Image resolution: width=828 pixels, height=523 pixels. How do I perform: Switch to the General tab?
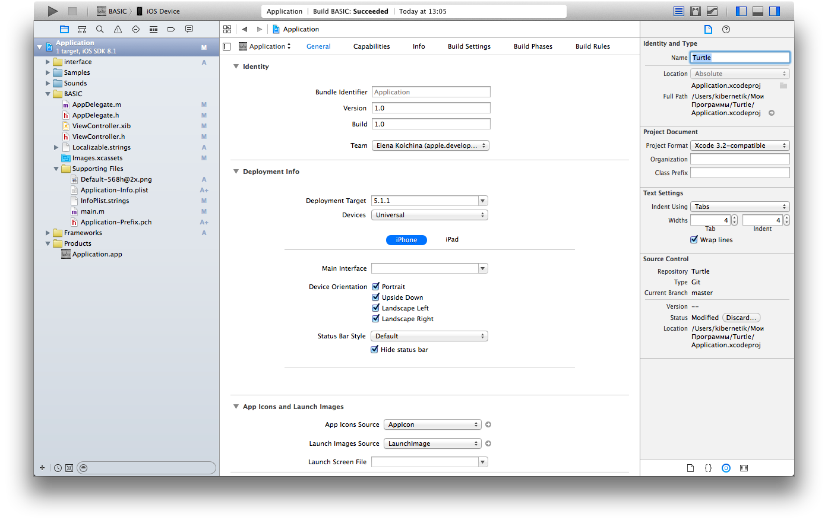click(x=318, y=46)
